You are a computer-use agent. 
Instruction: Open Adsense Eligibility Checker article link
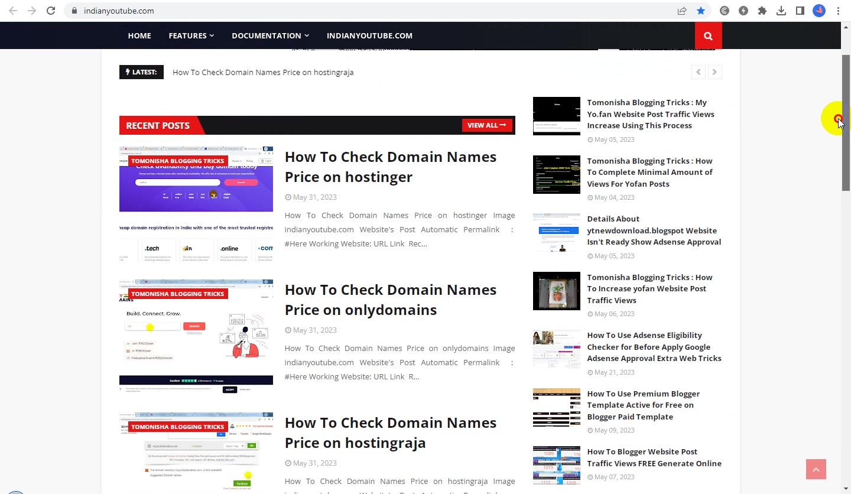(x=654, y=347)
